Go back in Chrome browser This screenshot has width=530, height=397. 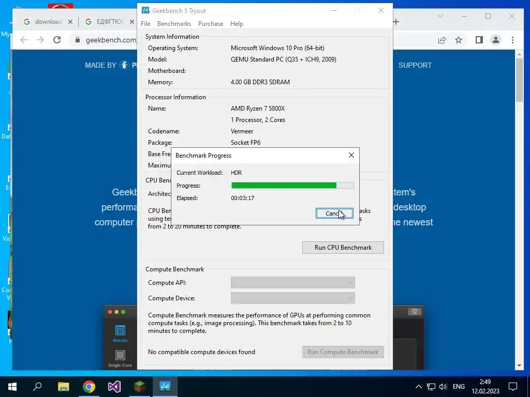pyautogui.click(x=24, y=40)
